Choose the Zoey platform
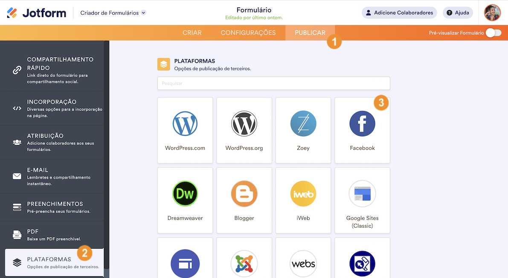Screen dimensions: 508x278 303,130
